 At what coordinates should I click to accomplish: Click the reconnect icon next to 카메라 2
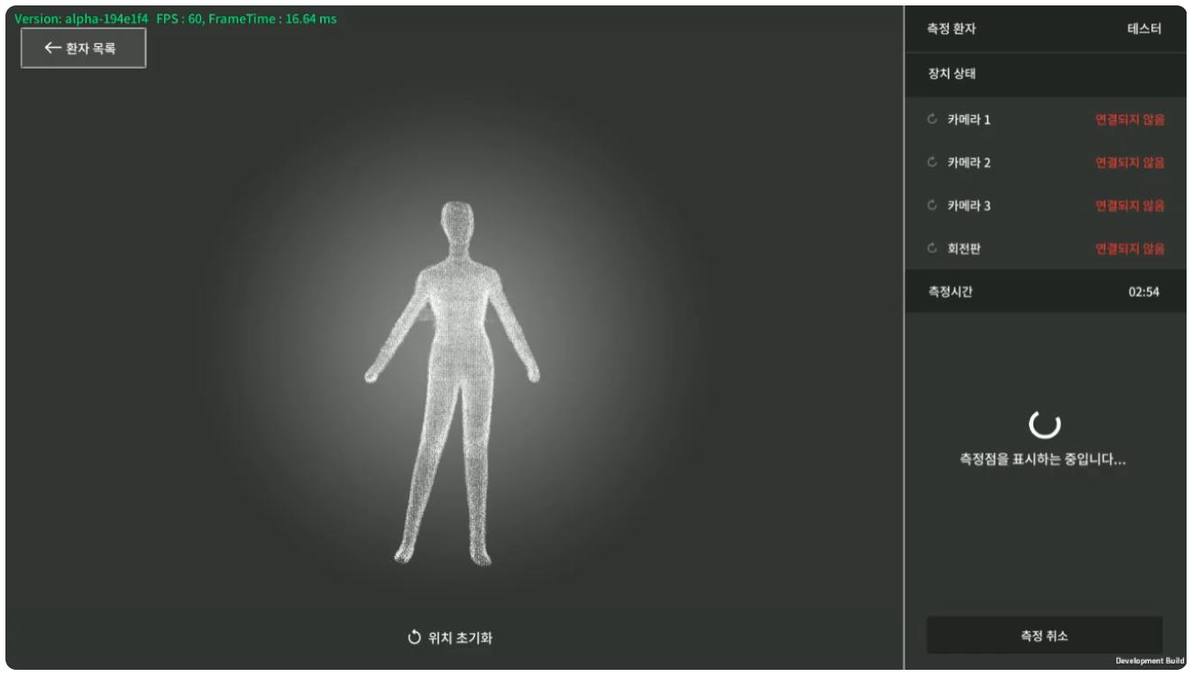[x=932, y=163]
